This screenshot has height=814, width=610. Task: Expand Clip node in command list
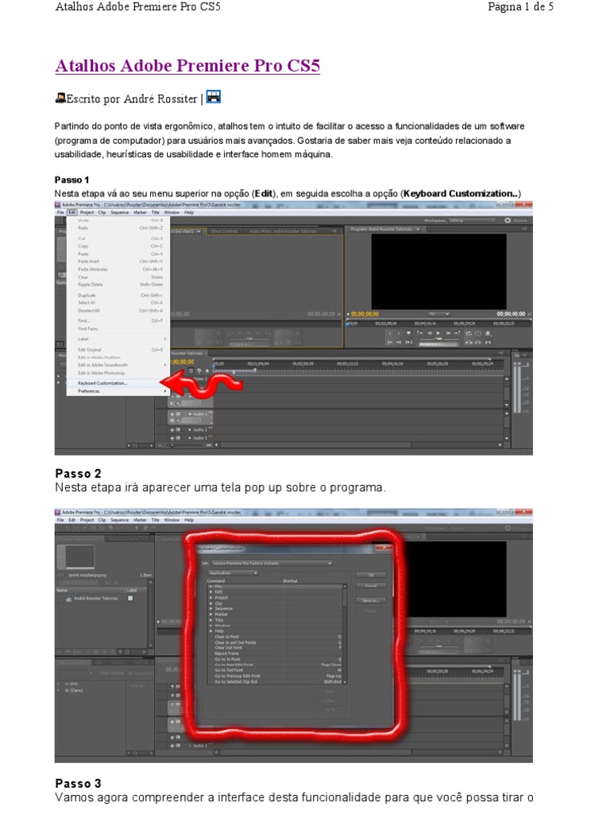(x=210, y=603)
